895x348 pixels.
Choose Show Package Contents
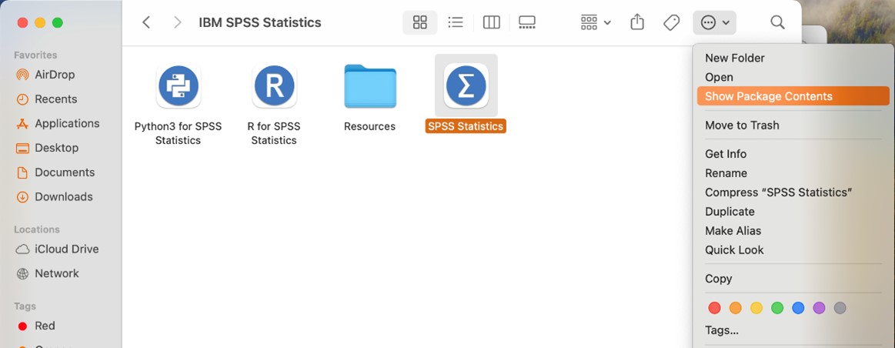click(769, 96)
